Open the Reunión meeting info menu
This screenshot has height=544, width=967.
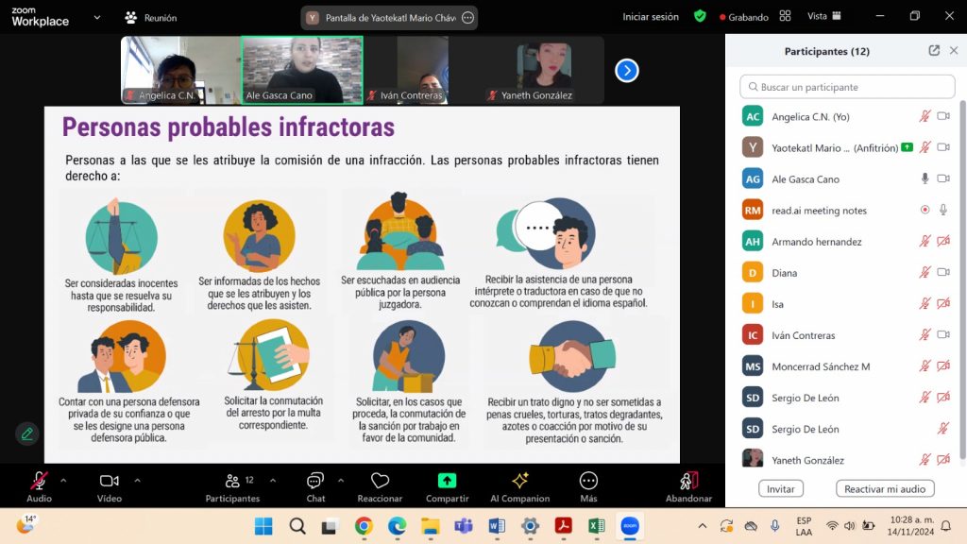pos(150,17)
